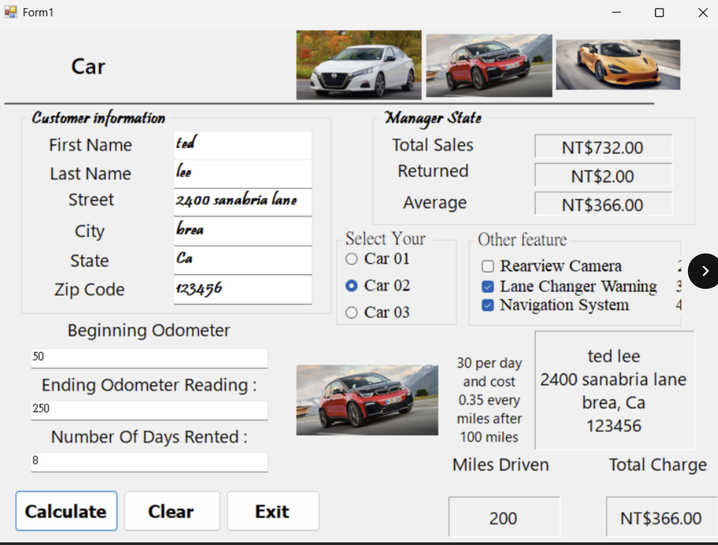Disable the Navigation System checkbox
The width and height of the screenshot is (718, 545).
point(488,305)
